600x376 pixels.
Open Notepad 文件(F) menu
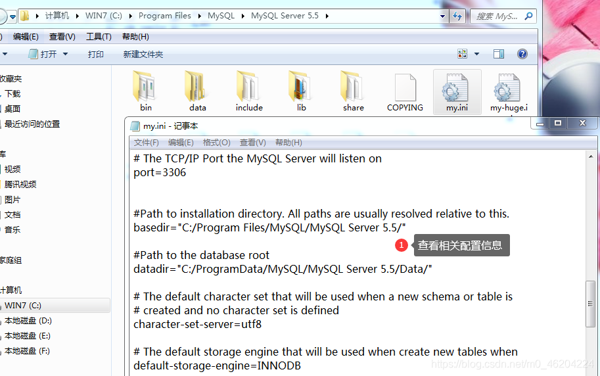point(146,143)
